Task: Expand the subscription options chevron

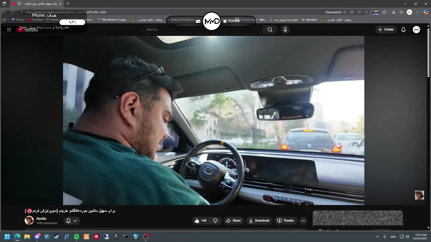Action: click(75, 221)
